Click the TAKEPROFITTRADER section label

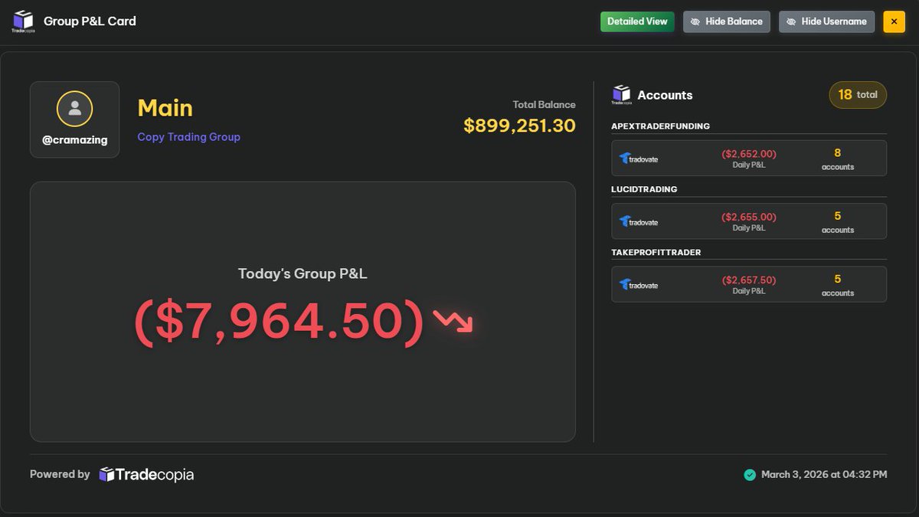click(656, 252)
